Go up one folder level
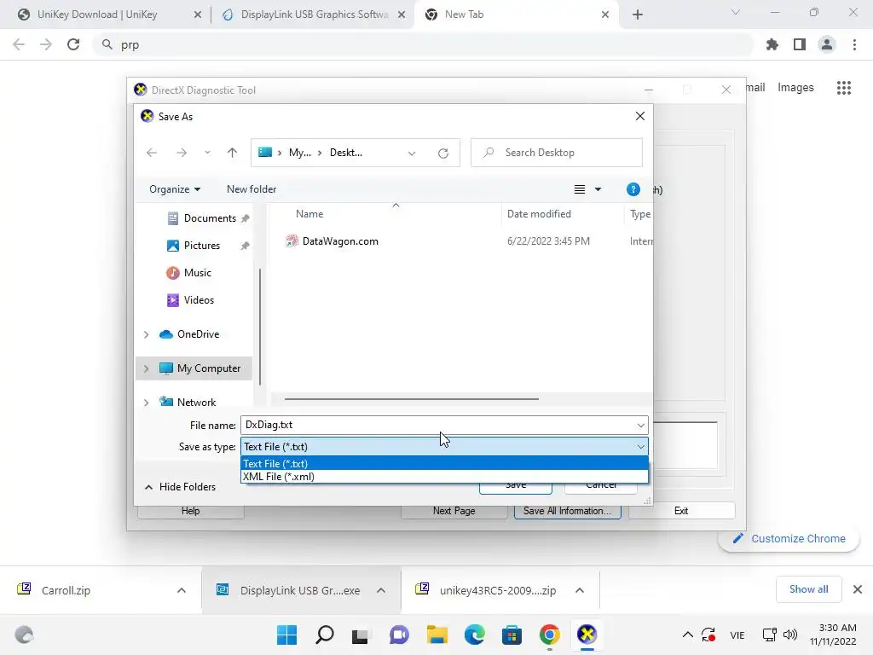This screenshot has width=873, height=655. [x=232, y=153]
